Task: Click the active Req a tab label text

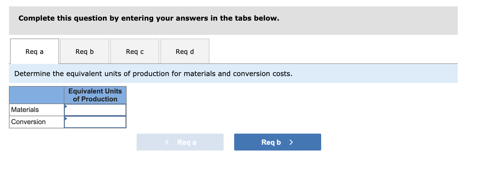Action: pyautogui.click(x=34, y=51)
